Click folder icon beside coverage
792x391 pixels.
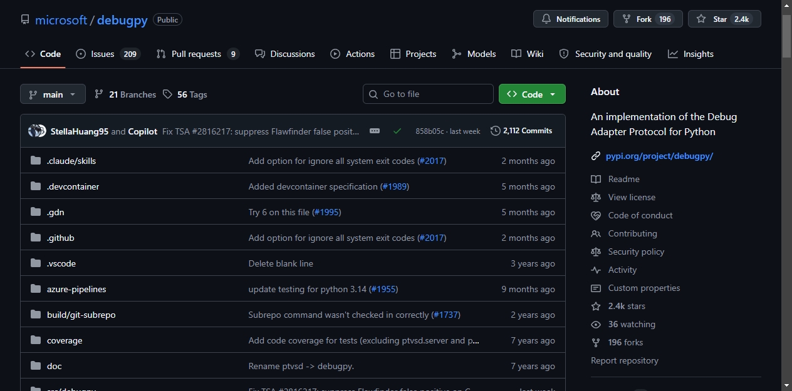coord(36,340)
